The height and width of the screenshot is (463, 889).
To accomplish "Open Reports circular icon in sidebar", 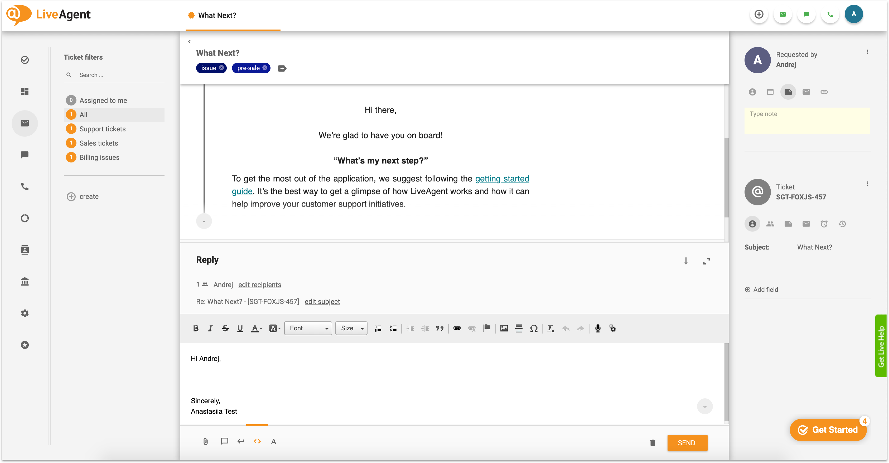I will click(x=25, y=218).
